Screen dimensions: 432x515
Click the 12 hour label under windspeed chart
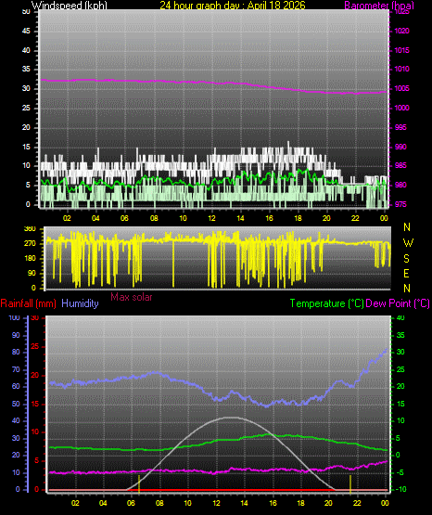[x=212, y=218]
